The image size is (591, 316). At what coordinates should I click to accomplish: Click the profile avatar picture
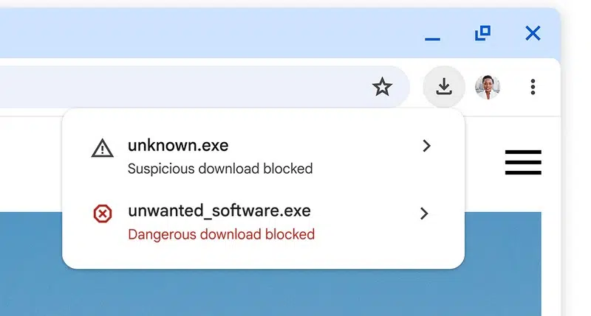pyautogui.click(x=488, y=87)
